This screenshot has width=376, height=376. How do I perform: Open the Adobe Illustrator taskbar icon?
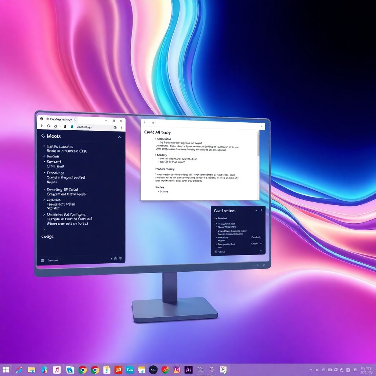188,370
